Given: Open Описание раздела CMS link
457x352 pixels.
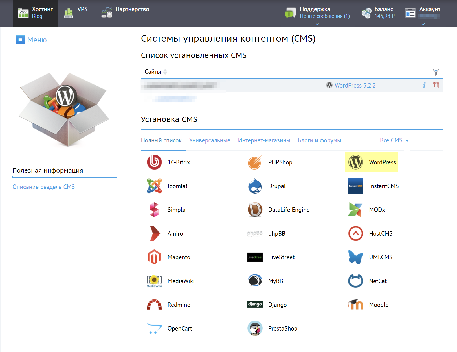Looking at the screenshot, I should (x=44, y=187).
